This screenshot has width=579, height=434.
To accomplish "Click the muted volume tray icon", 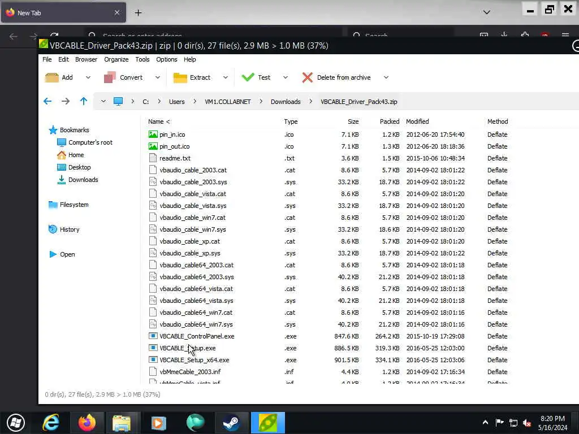I will (x=528, y=423).
